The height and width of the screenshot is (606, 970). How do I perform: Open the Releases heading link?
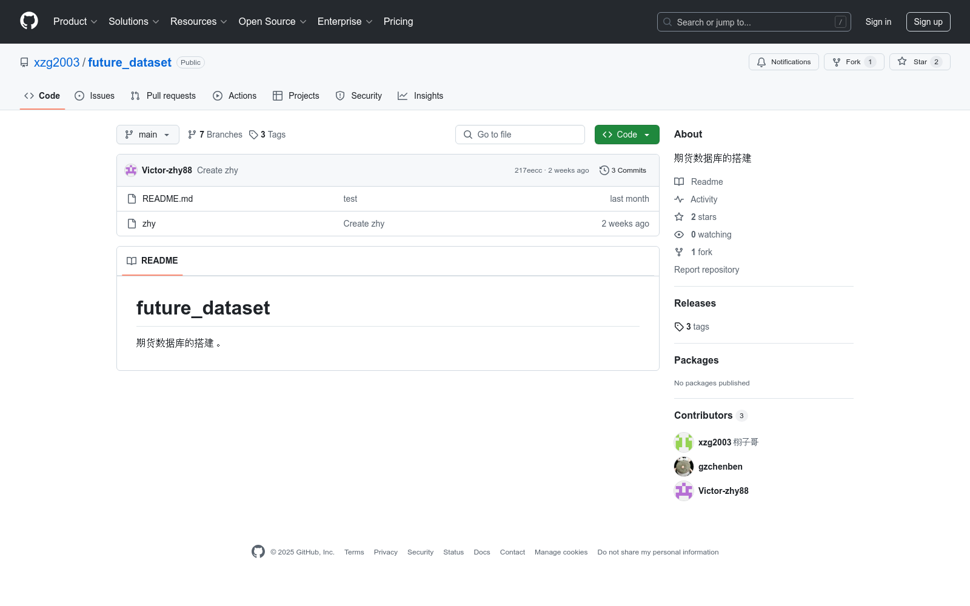point(695,303)
